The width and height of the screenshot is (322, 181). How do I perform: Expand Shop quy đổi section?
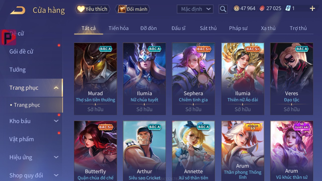click(56, 175)
